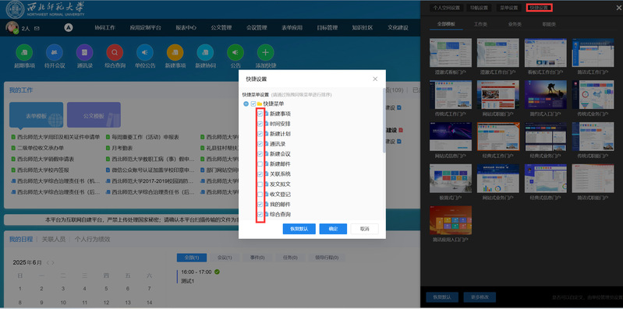Click the 恢复默认 button in dialog
Image resolution: width=623 pixels, height=309 pixels.
pos(299,229)
